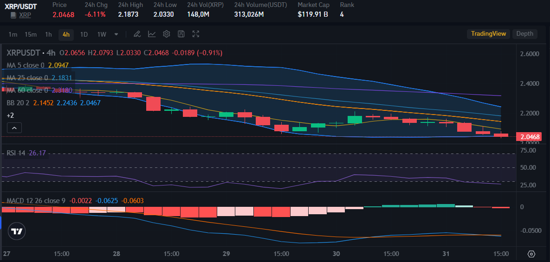The image size is (550, 262).
Task: Select the MA 25 close indicator legend
Action: pyautogui.click(x=27, y=78)
